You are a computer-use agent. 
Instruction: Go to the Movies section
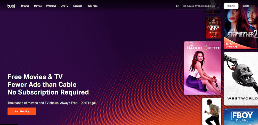pyautogui.click(x=38, y=6)
